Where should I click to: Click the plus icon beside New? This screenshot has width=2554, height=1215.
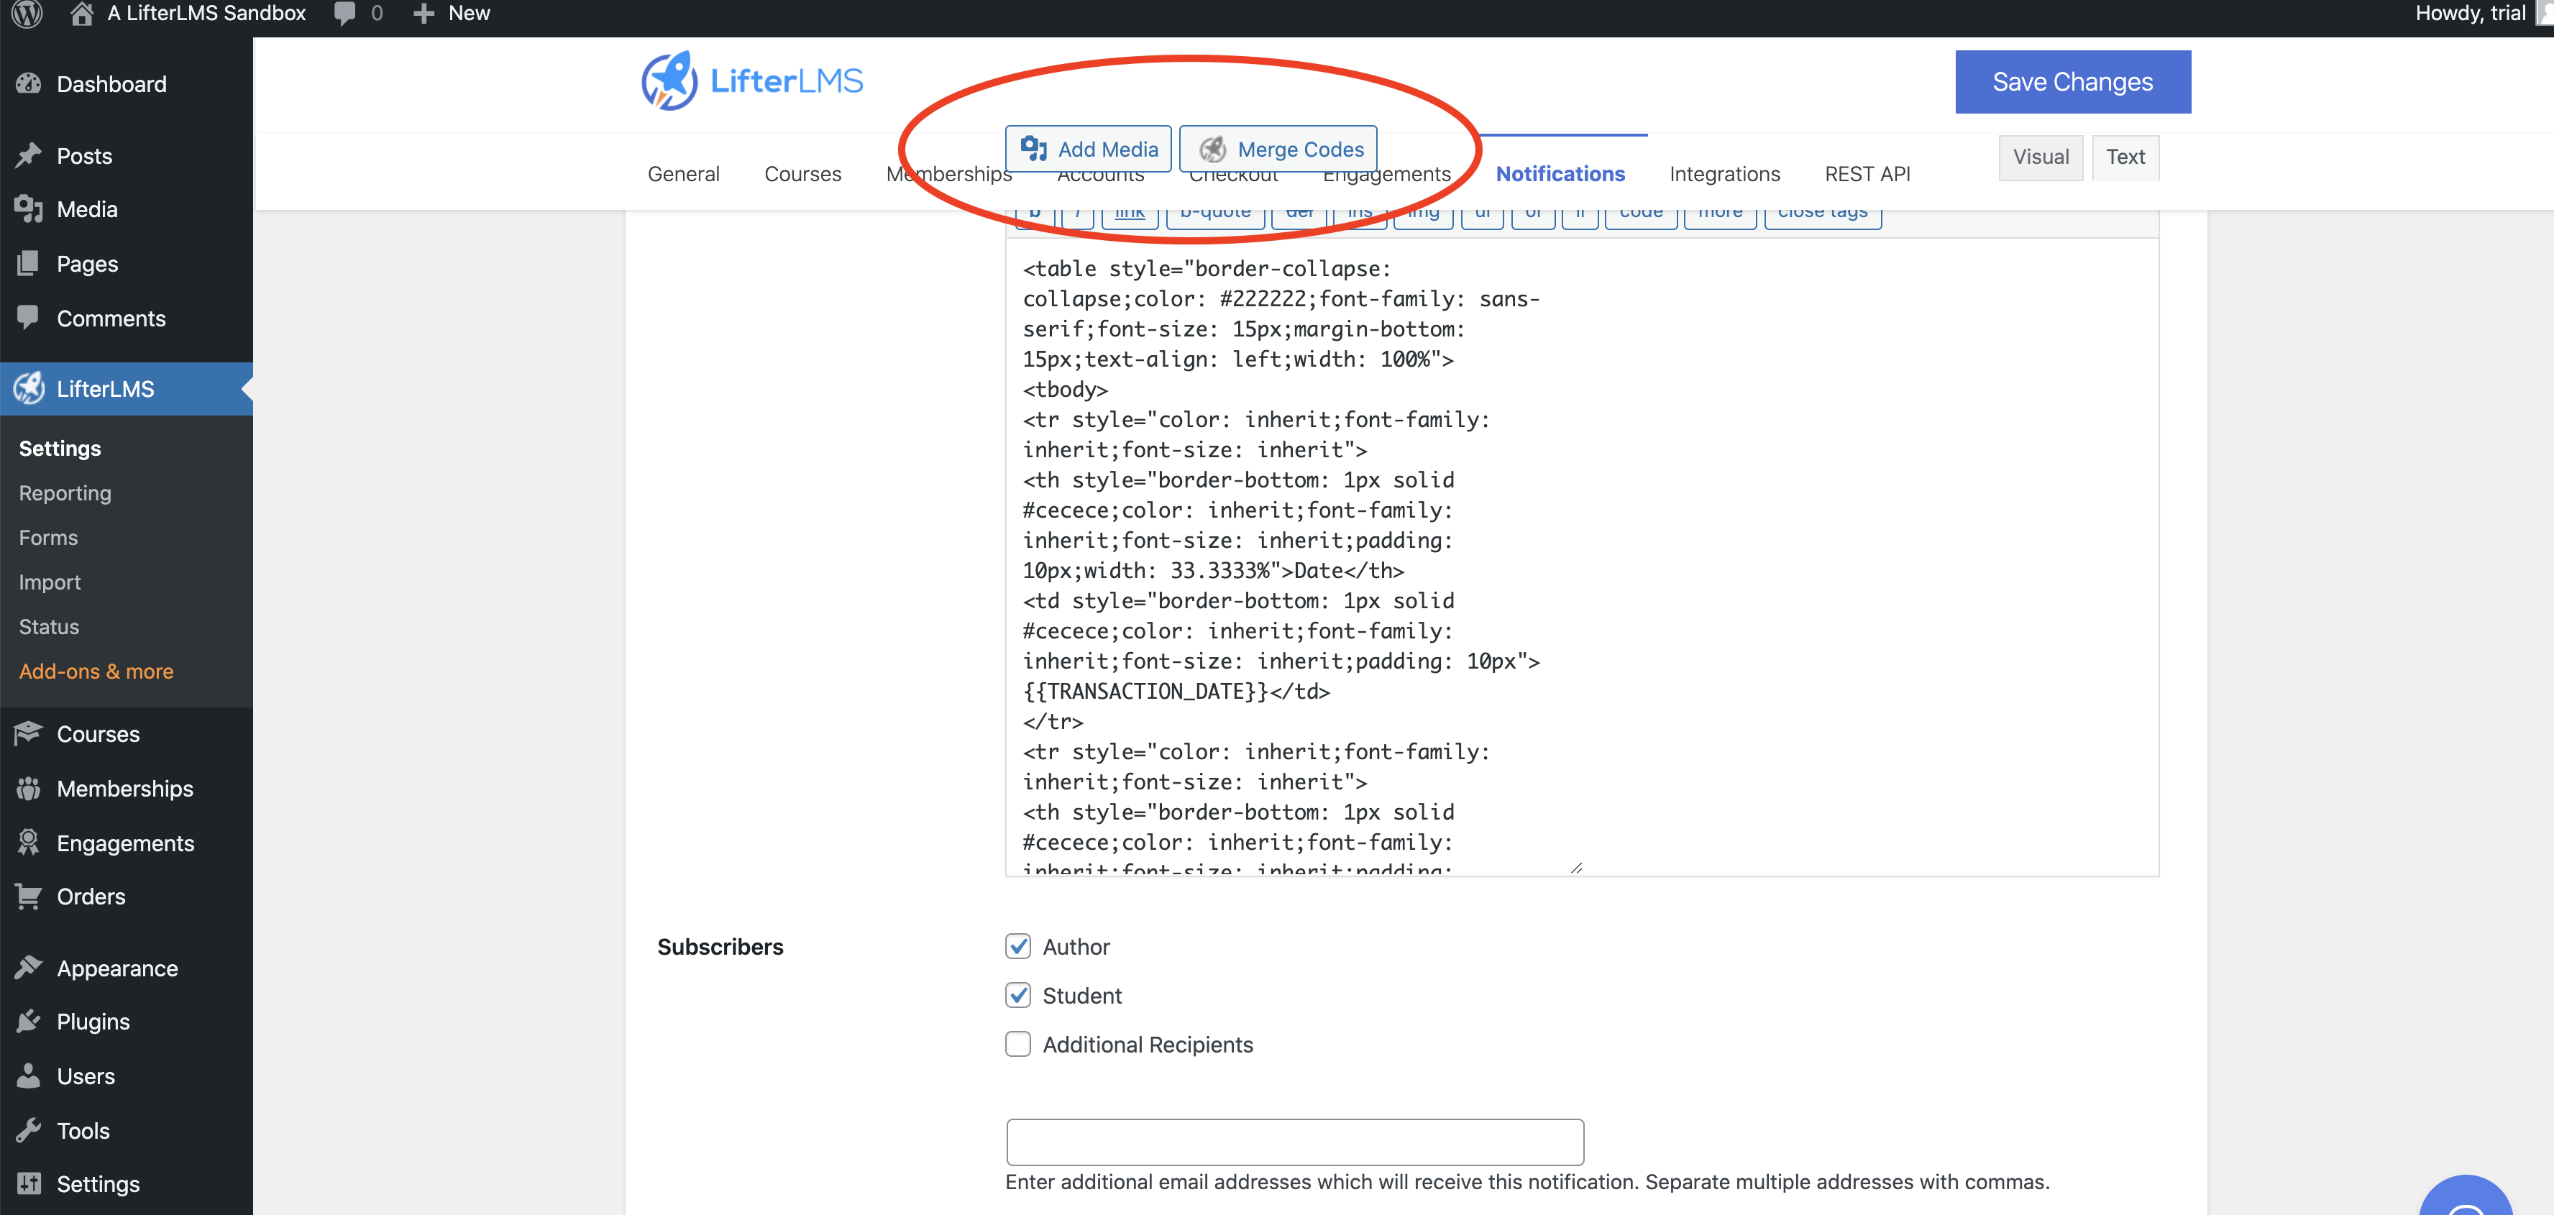(424, 14)
